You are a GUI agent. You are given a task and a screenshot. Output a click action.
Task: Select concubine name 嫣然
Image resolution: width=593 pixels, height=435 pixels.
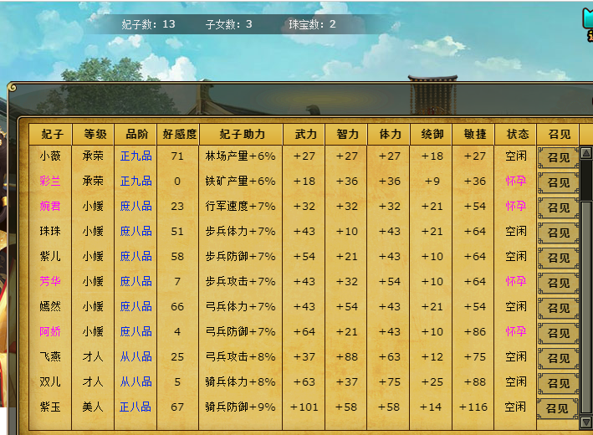50,306
